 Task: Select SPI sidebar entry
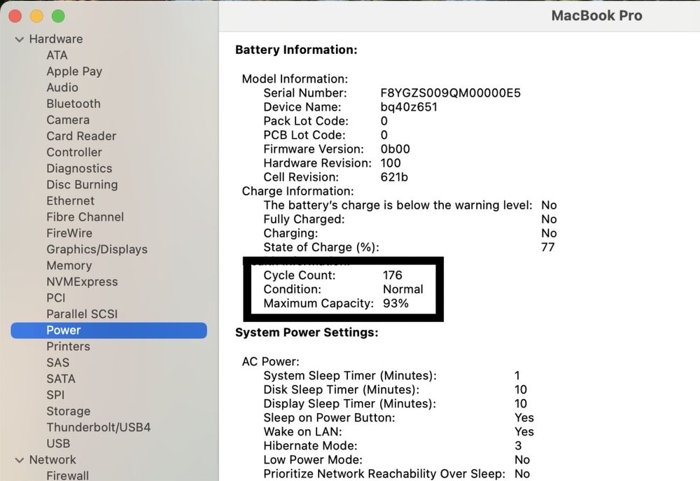pyautogui.click(x=56, y=396)
